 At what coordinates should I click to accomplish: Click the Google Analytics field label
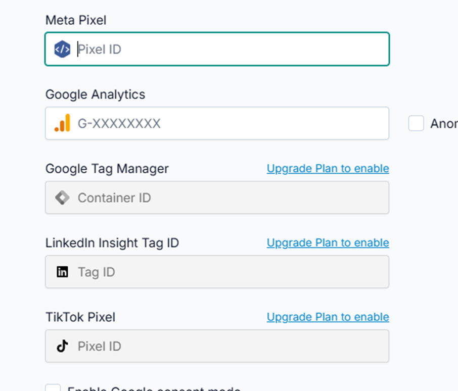pyautogui.click(x=95, y=94)
